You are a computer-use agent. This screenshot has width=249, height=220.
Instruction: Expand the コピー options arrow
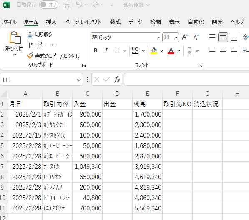53,45
